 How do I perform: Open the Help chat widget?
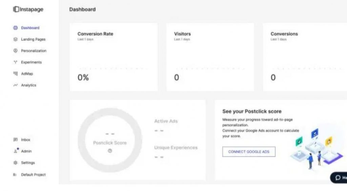click(340, 178)
